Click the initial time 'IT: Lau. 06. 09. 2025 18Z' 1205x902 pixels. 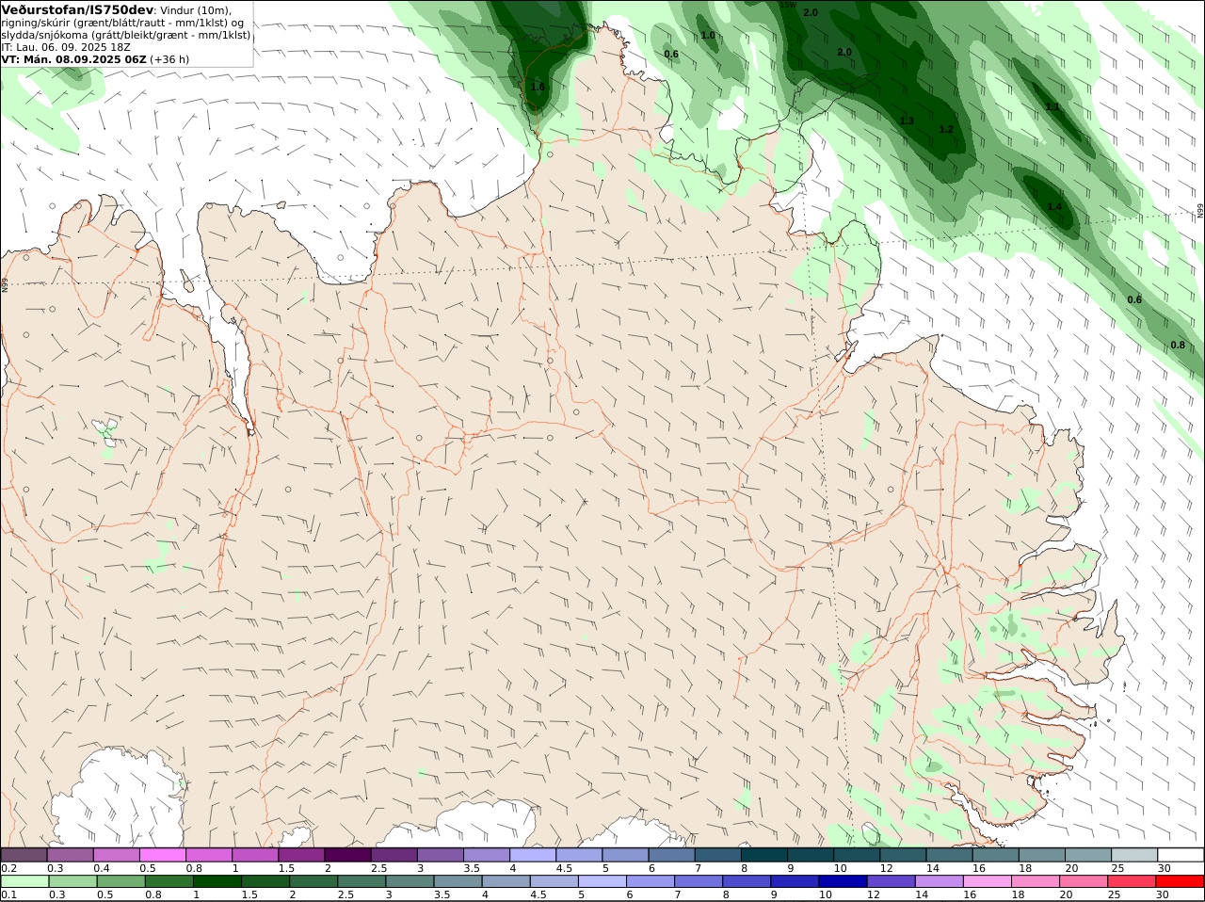pyautogui.click(x=66, y=46)
